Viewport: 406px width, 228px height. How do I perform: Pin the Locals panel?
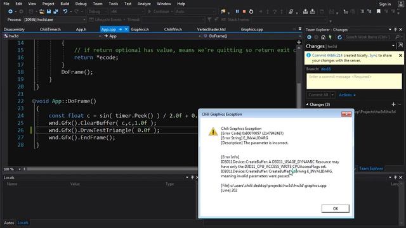point(192,177)
